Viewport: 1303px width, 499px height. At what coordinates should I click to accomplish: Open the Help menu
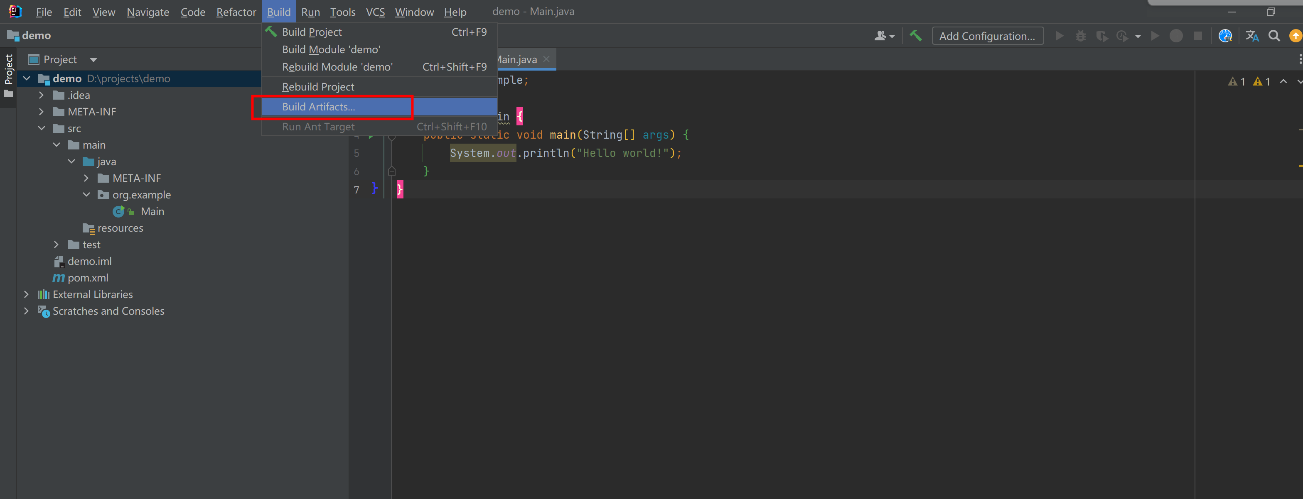(455, 12)
